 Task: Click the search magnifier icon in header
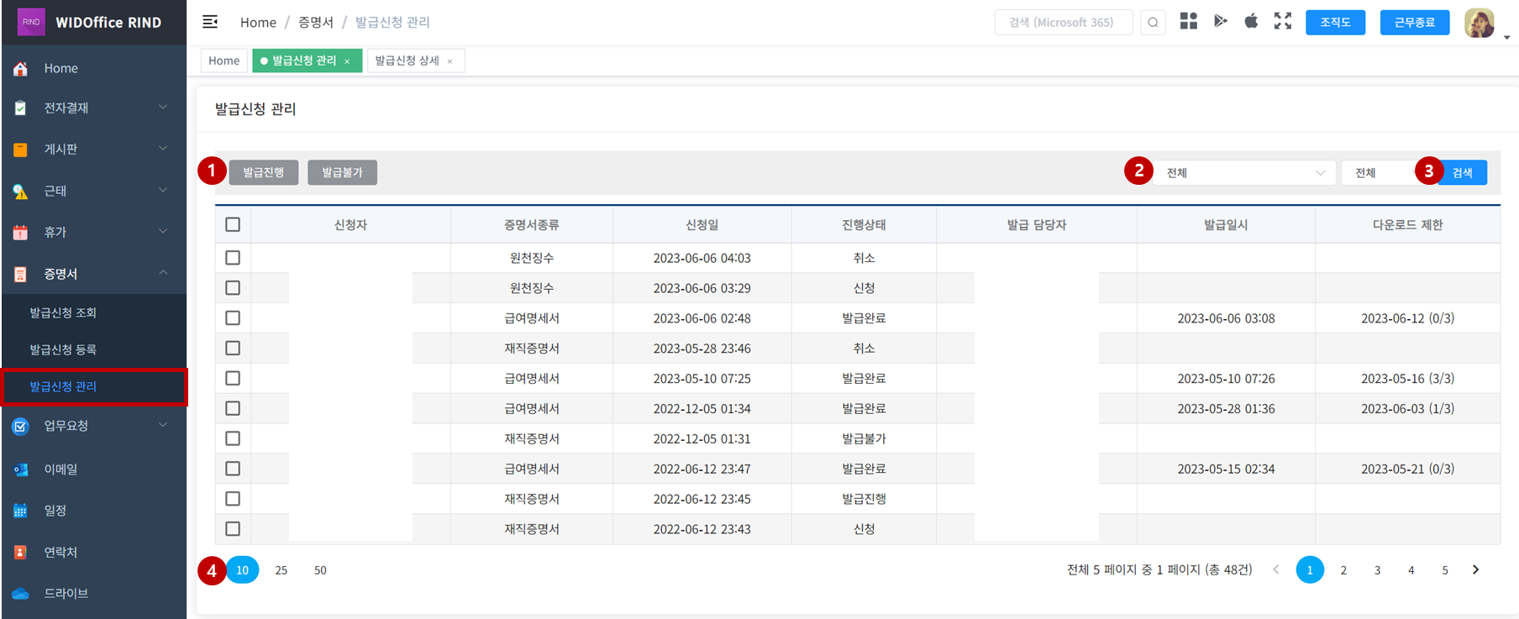(1153, 23)
